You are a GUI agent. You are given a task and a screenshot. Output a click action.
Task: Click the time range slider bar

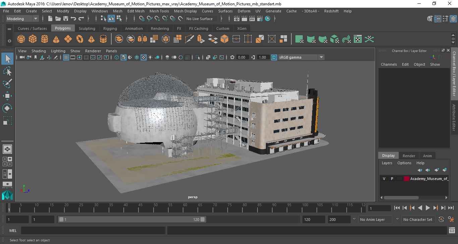click(x=132, y=220)
